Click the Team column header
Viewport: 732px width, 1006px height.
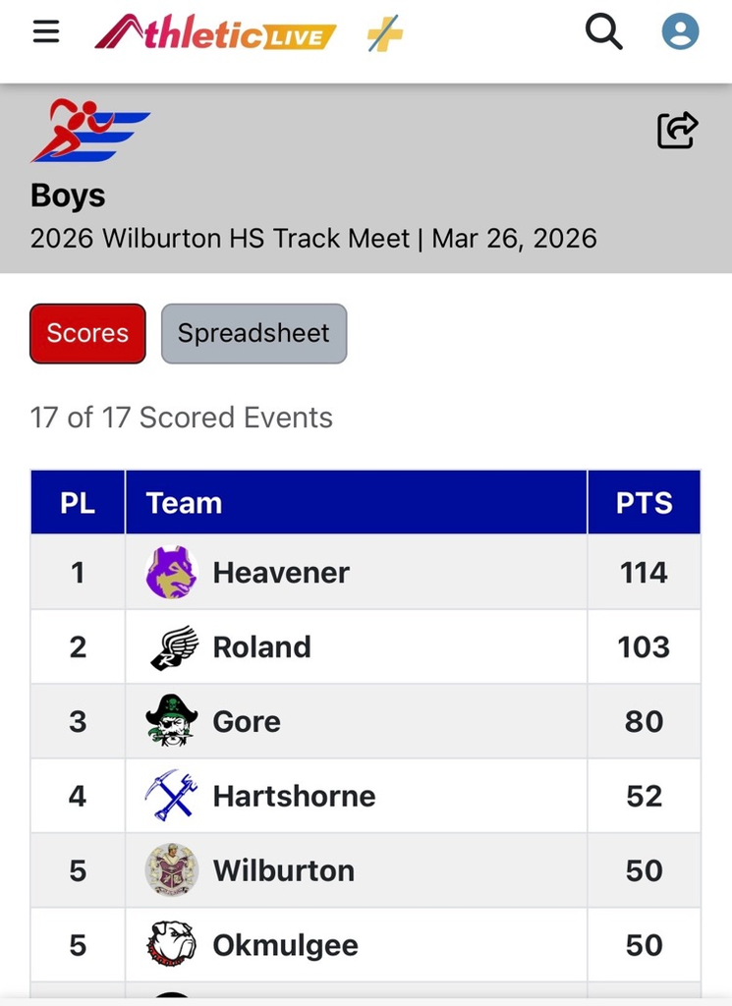point(184,503)
